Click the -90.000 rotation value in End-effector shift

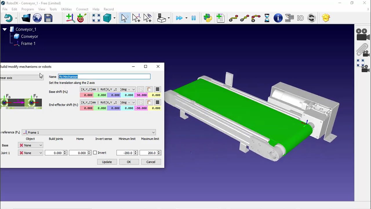141,108
